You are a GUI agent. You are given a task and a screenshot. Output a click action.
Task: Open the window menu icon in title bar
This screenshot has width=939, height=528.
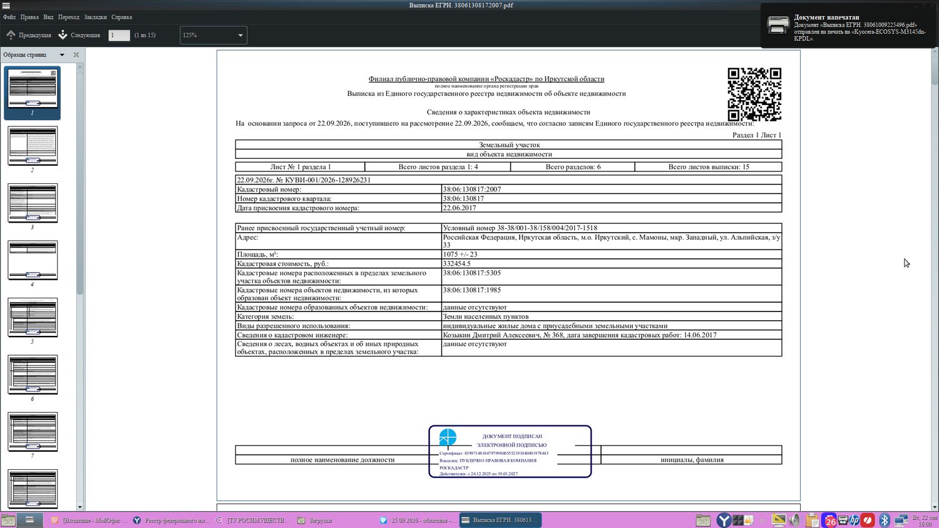[x=6, y=5]
